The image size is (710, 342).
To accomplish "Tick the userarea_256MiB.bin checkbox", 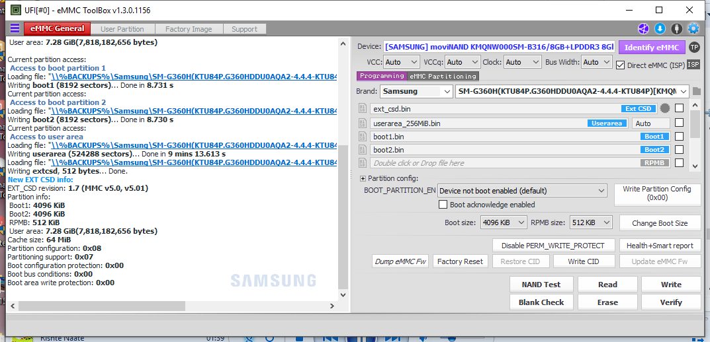I will coord(679,123).
